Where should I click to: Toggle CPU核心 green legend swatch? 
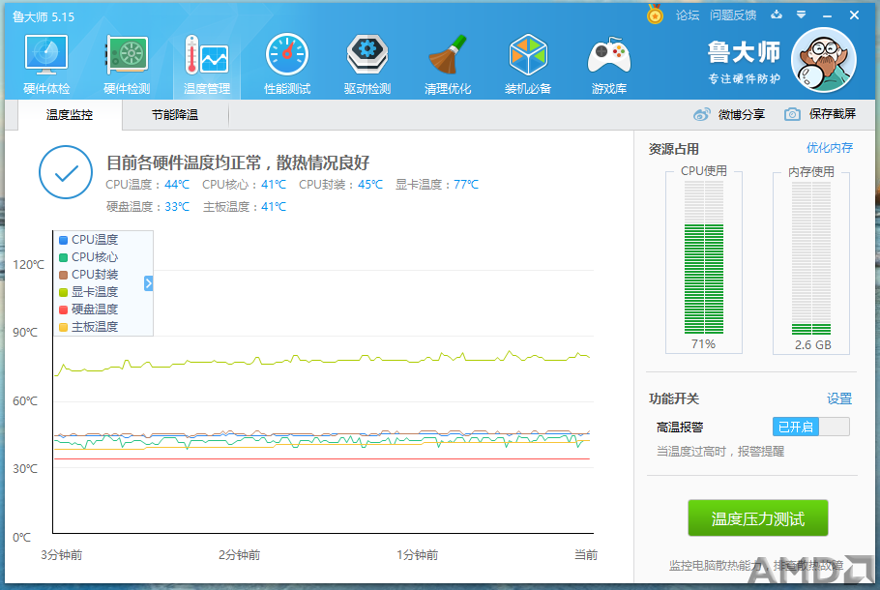(x=64, y=257)
